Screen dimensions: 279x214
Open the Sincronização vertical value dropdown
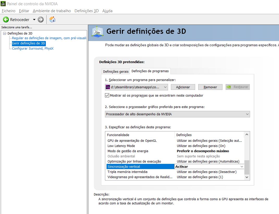pos(241,166)
